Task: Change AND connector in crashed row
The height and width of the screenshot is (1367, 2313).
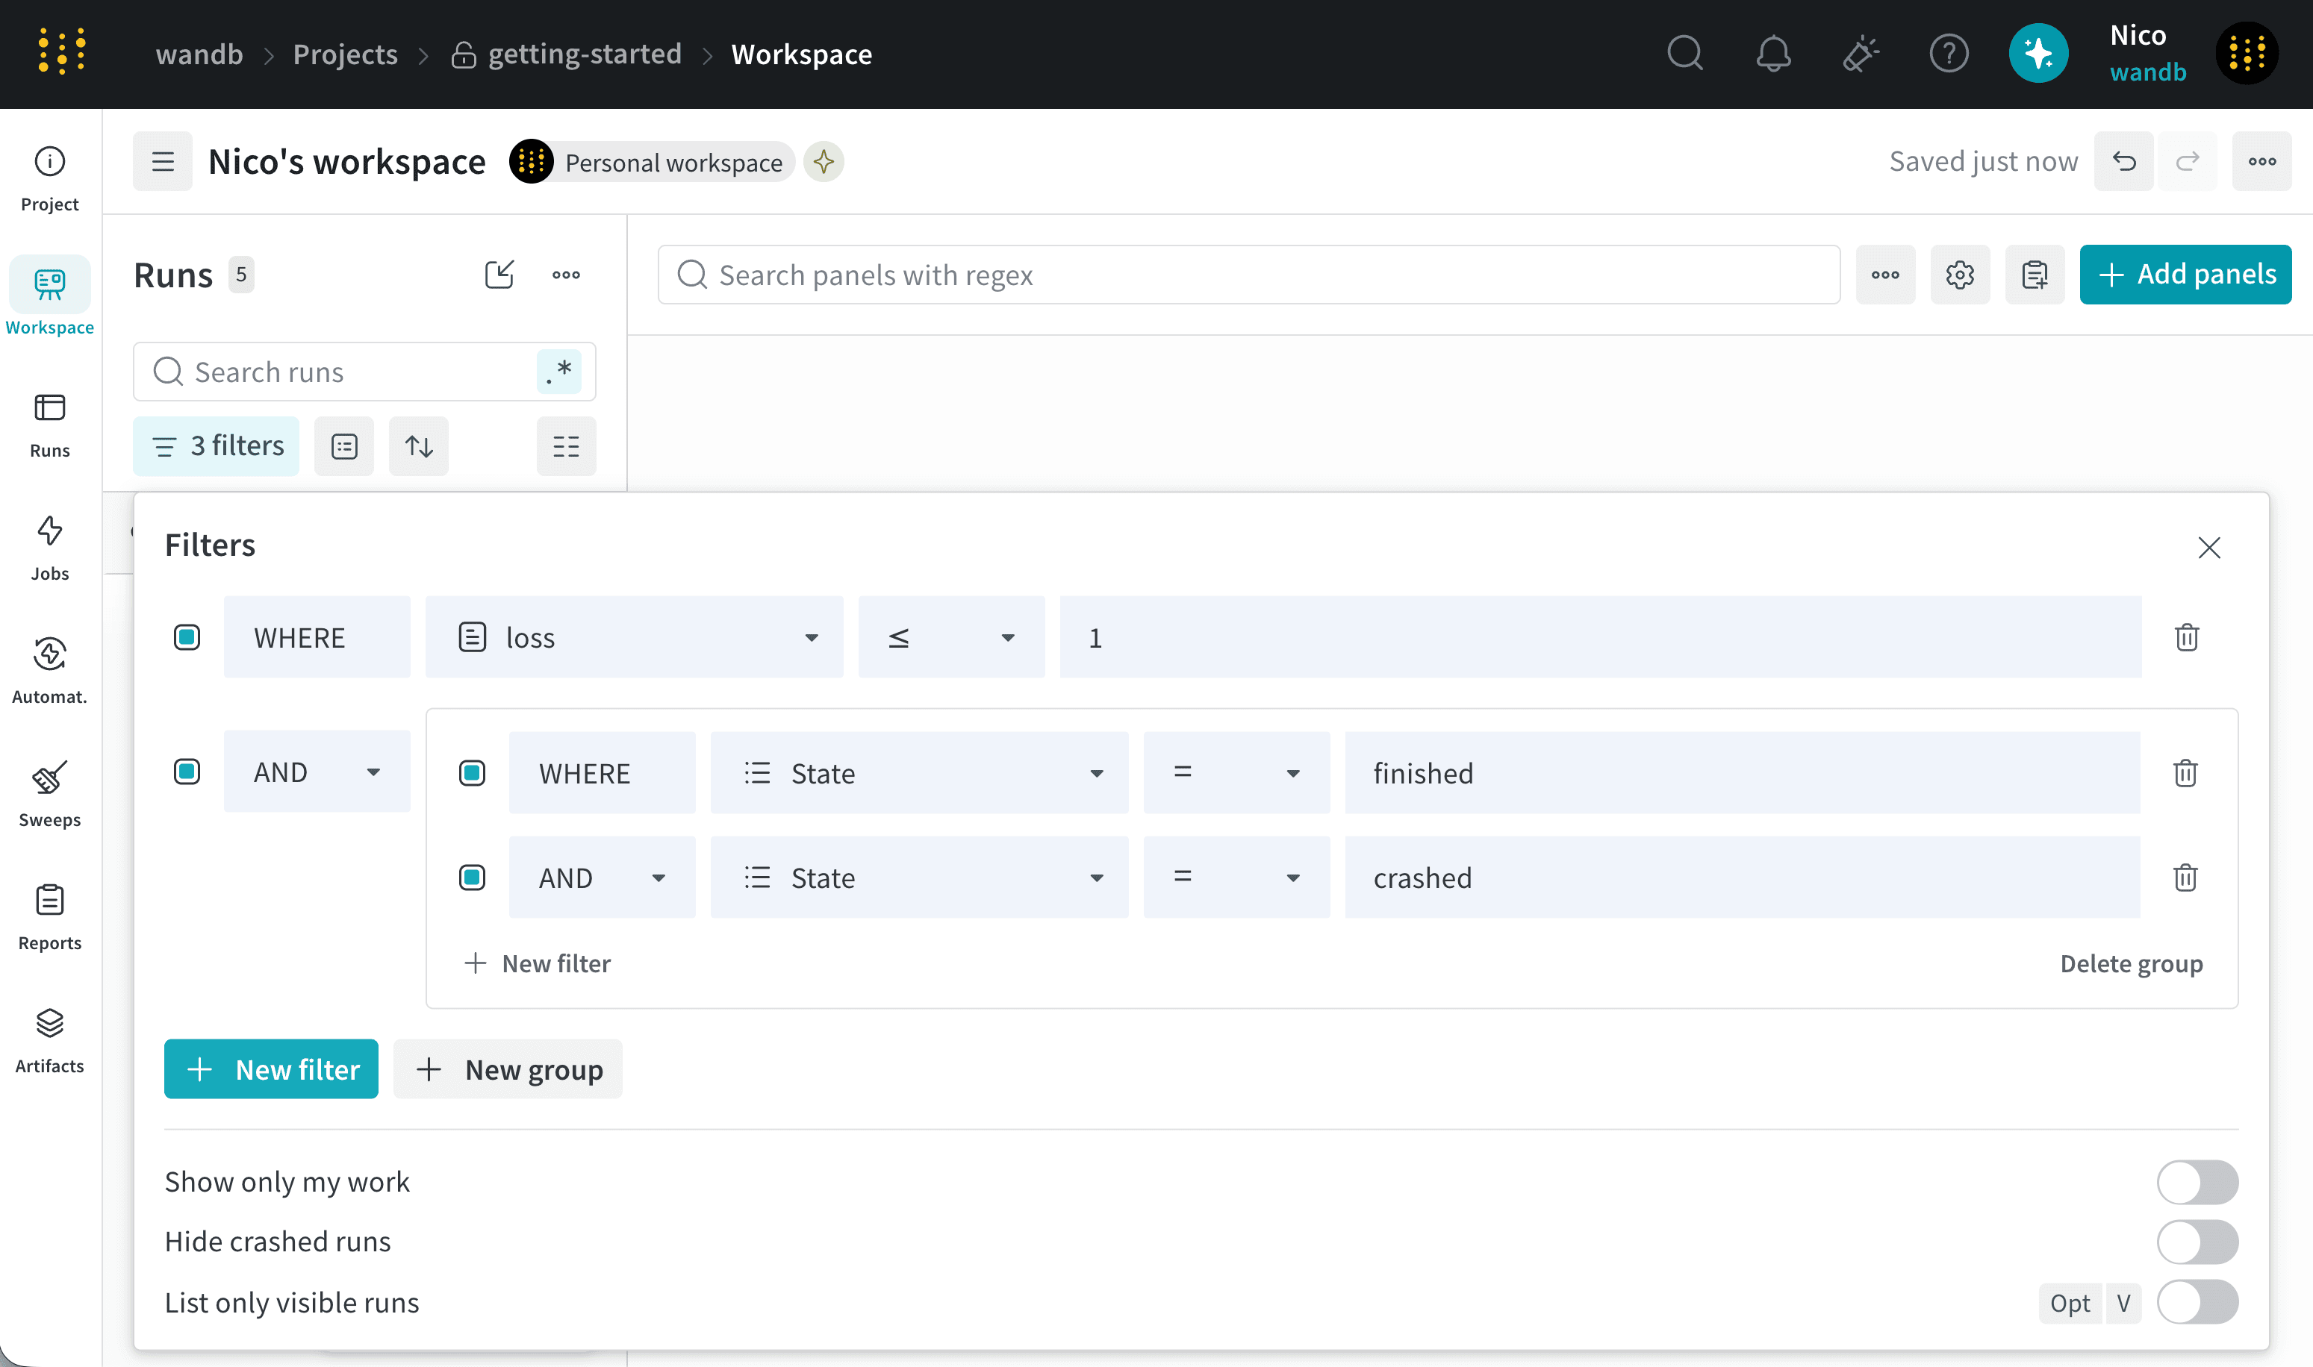Action: (602, 878)
